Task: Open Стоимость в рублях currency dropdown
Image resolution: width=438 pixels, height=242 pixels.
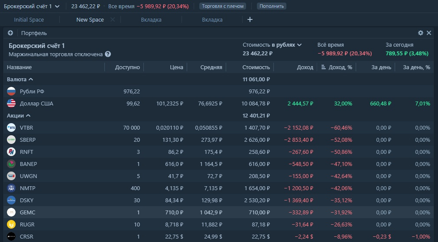Action: (x=272, y=45)
